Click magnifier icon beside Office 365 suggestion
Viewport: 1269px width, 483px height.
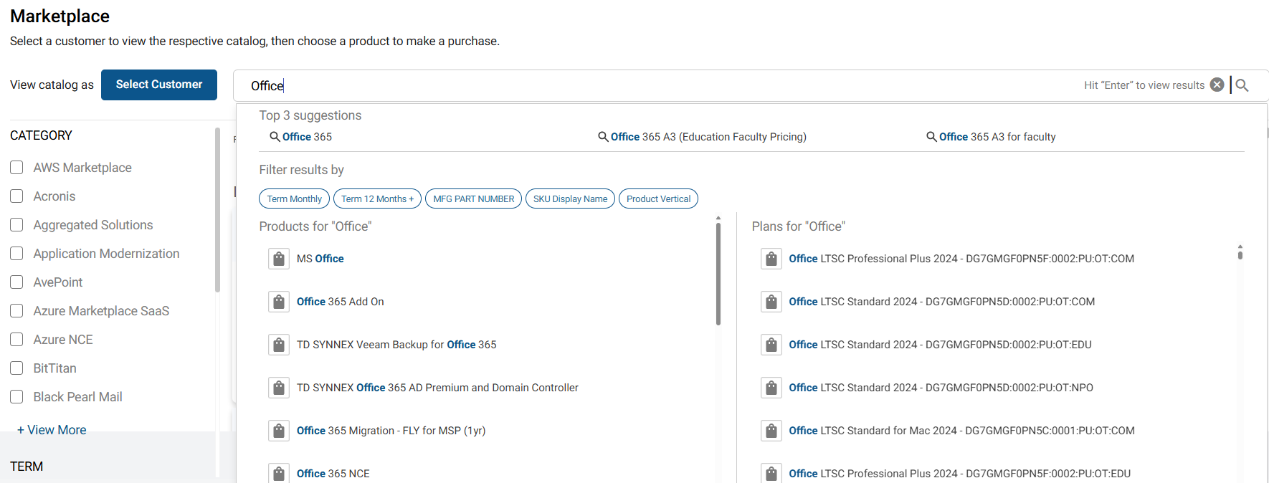point(275,137)
